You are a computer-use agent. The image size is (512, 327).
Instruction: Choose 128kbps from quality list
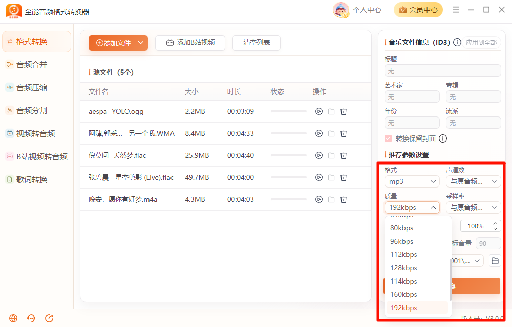417,268
